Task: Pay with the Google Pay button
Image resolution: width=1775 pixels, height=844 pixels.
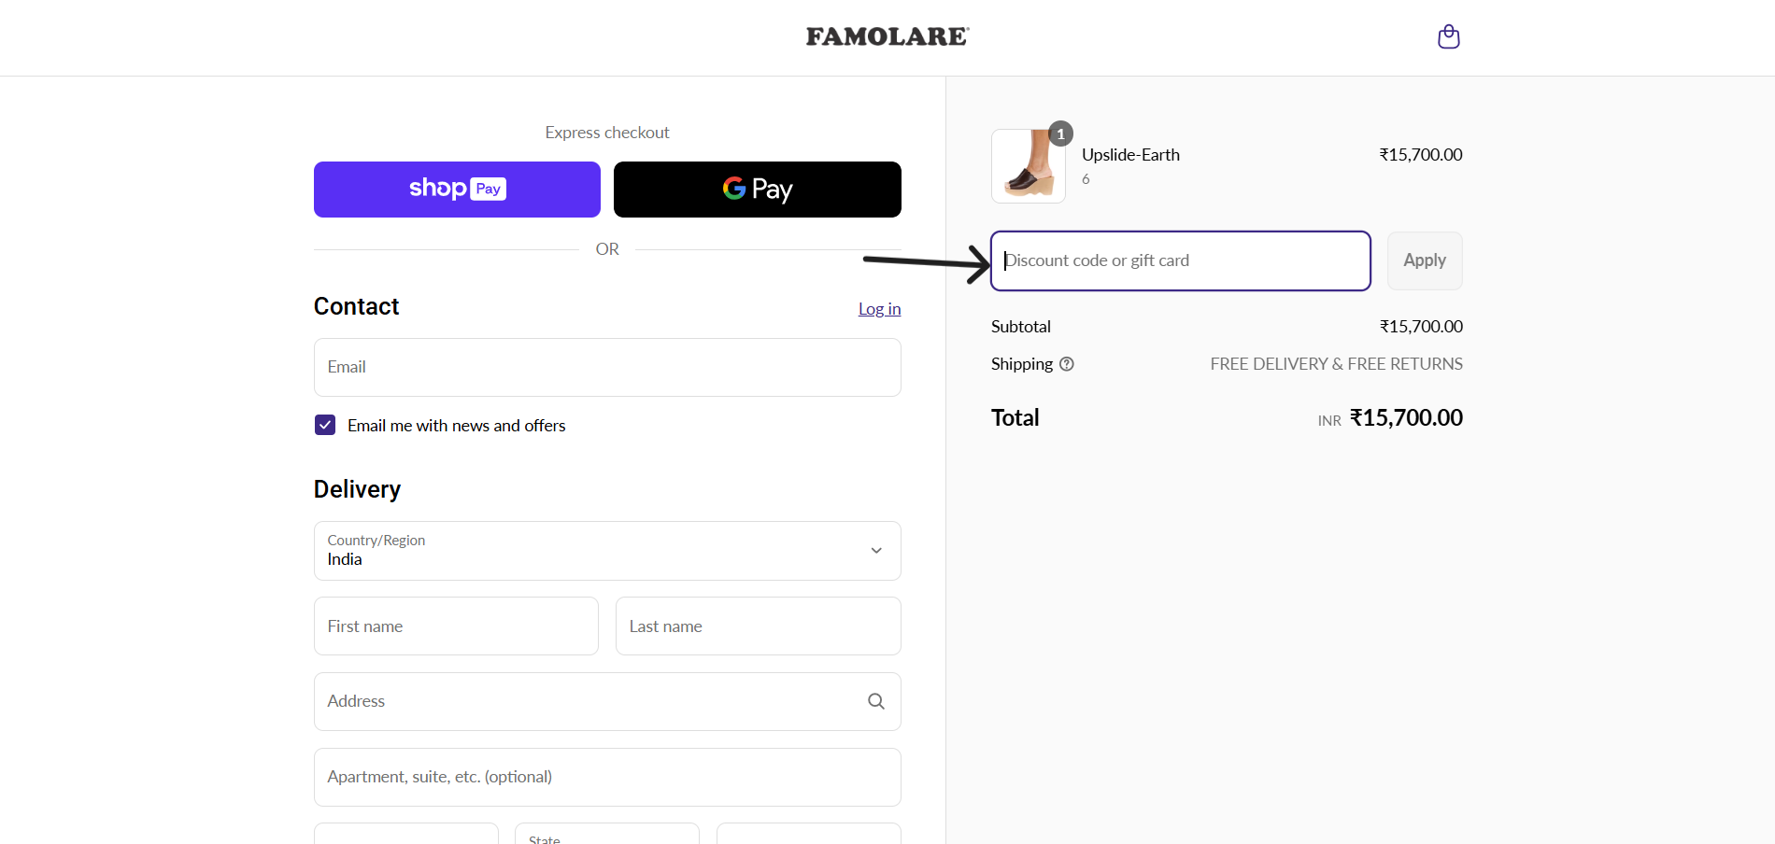Action: [757, 190]
